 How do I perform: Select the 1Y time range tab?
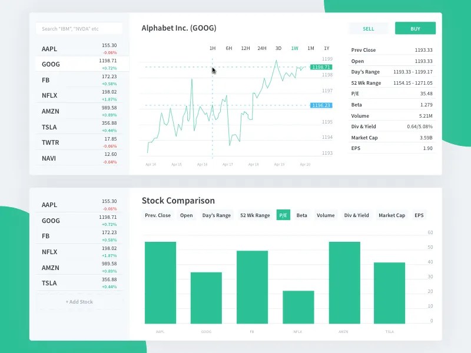327,48
